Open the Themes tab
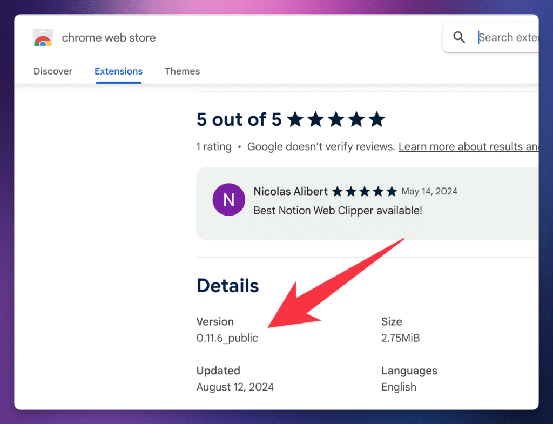Viewport: 553px width, 424px height. (x=182, y=71)
